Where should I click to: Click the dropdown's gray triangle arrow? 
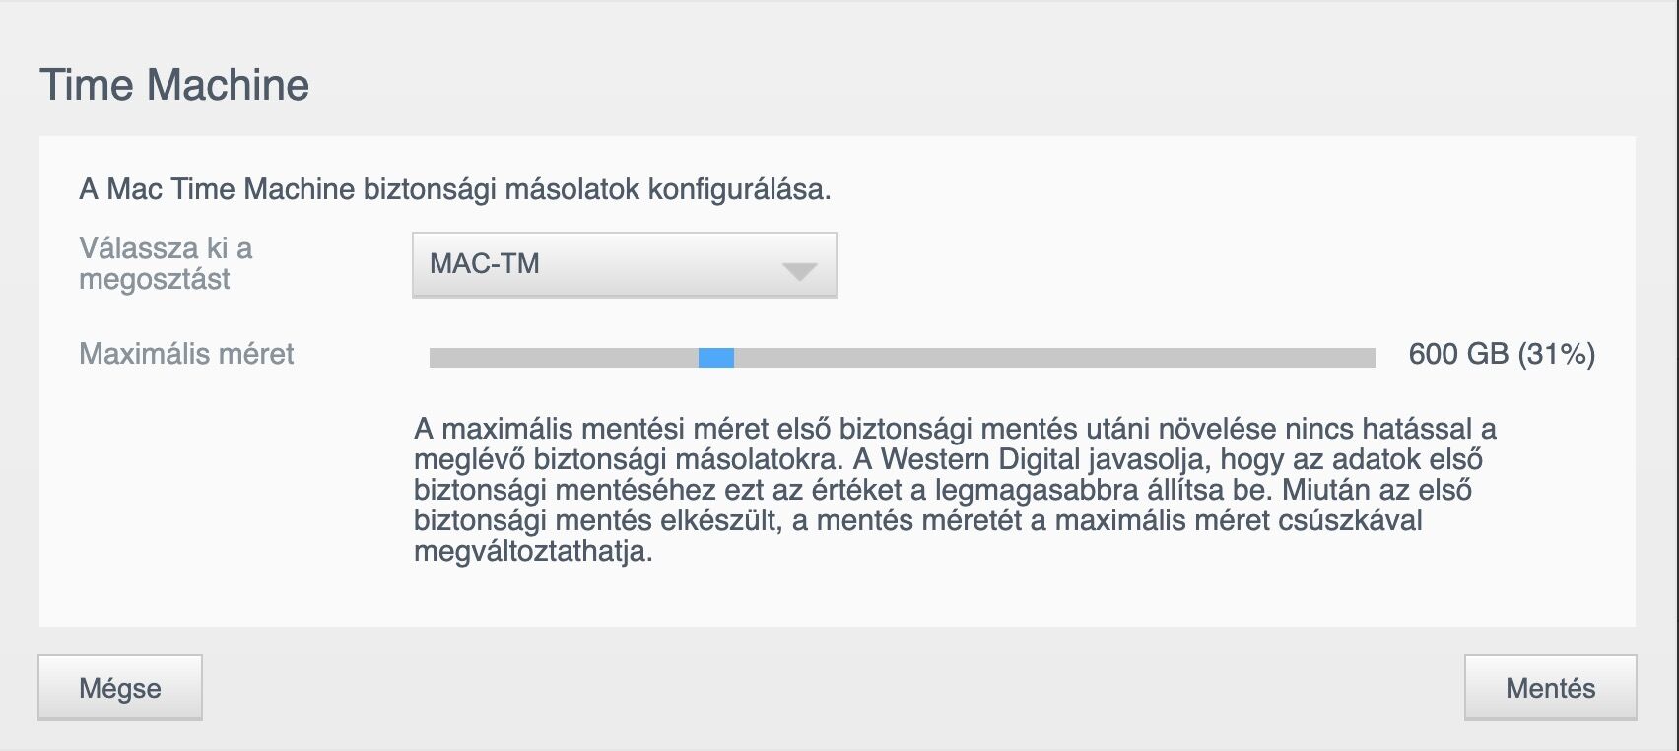coord(798,271)
